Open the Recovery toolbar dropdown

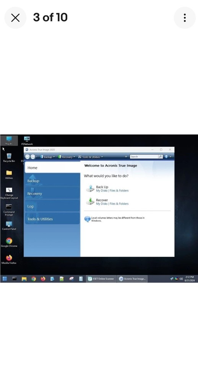[x=67, y=157]
